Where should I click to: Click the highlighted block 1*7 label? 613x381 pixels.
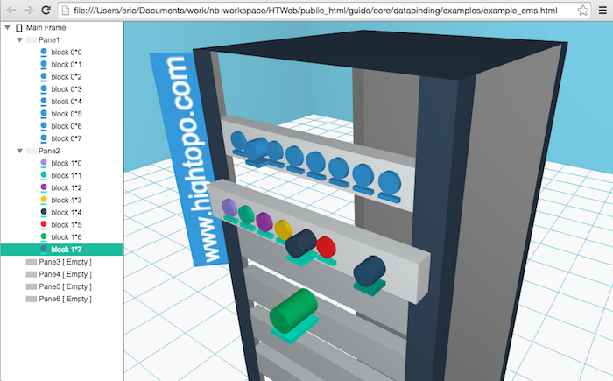pyautogui.click(x=66, y=249)
